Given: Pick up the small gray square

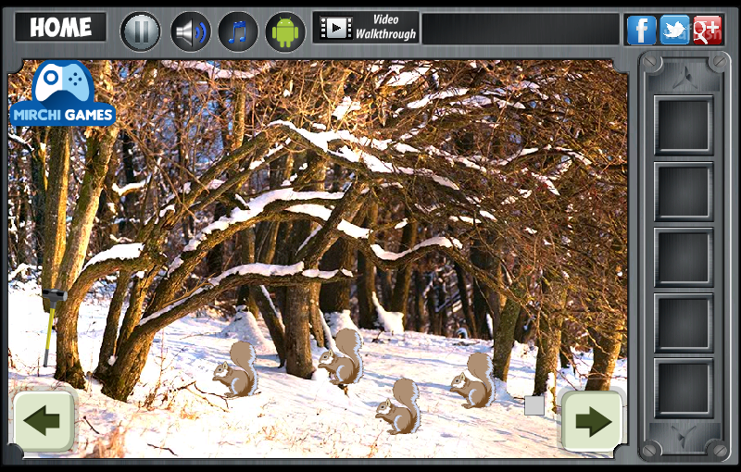Looking at the screenshot, I should [534, 406].
